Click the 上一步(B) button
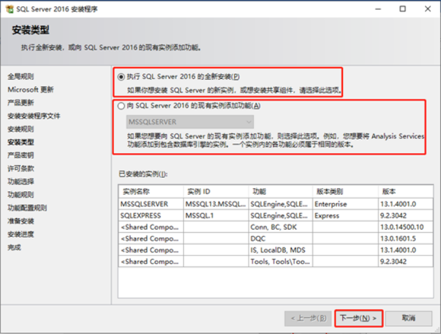Image resolution: width=441 pixels, height=334 pixels. tap(308, 318)
